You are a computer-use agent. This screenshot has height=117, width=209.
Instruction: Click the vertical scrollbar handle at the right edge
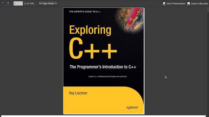coord(208,10)
